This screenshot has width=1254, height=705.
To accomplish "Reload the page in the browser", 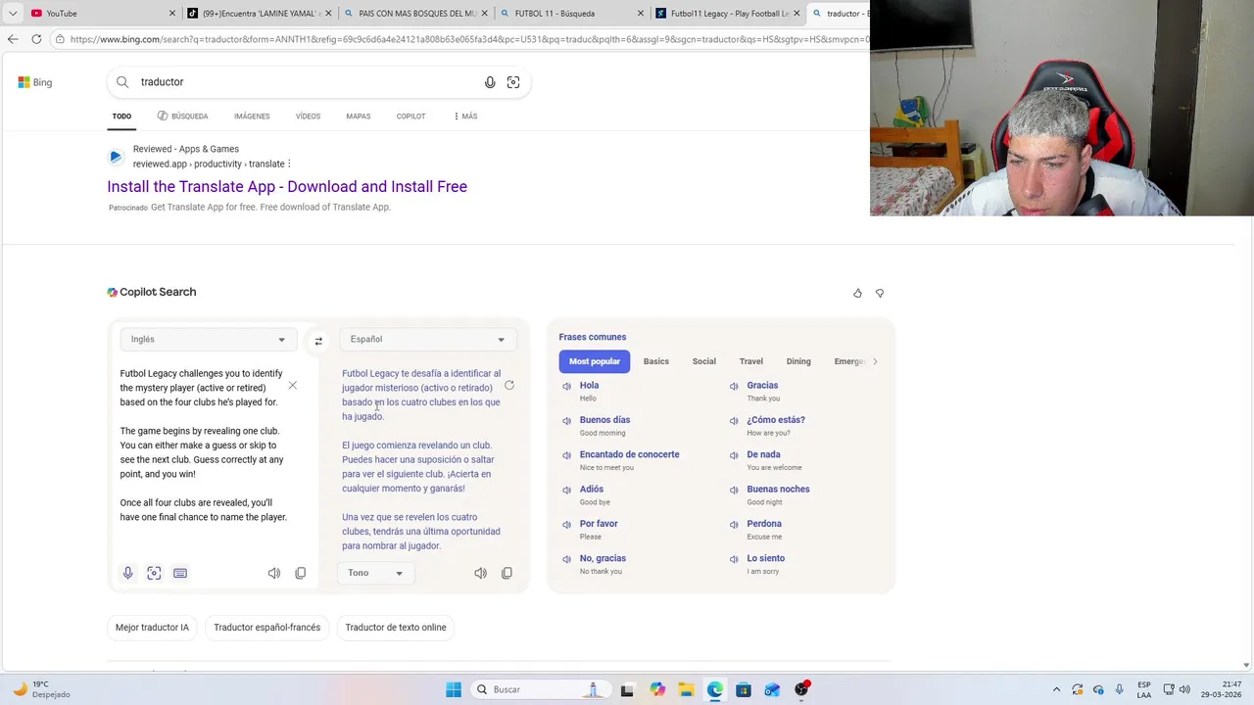I will pos(36,39).
